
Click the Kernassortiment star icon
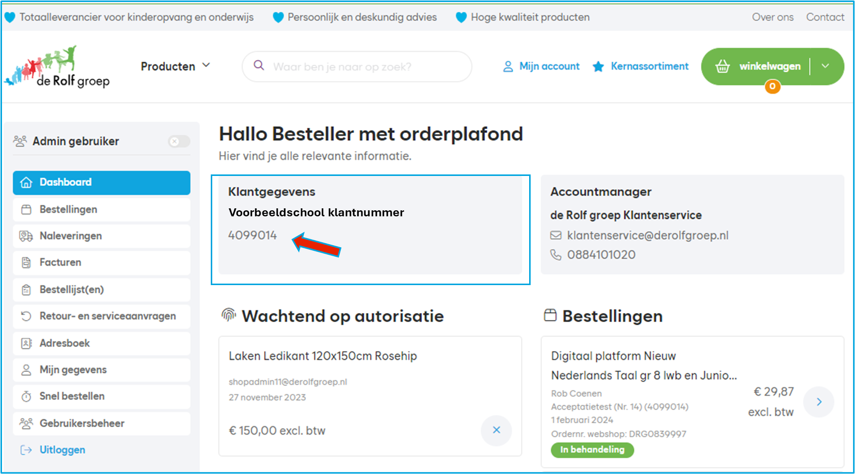pos(598,66)
